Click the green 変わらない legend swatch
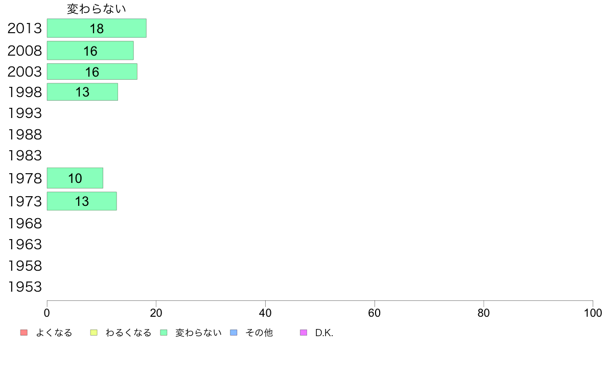Screen dimensions: 607x376 tap(164, 333)
